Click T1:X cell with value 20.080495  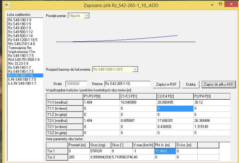click(x=175, y=102)
